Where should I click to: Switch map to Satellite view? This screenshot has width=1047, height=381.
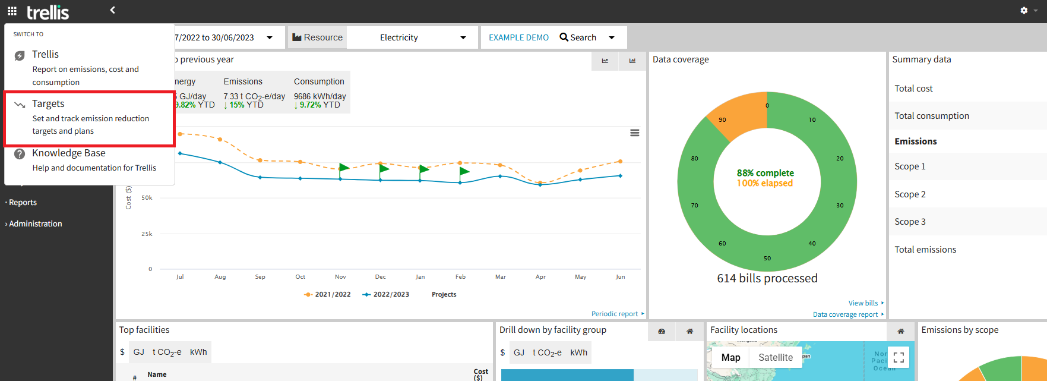click(775, 357)
